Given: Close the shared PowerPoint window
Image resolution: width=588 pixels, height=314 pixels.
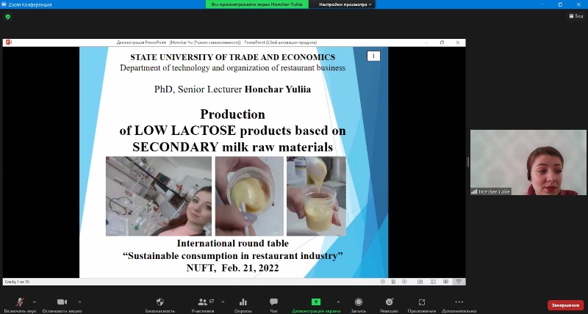Looking at the screenshot, I should point(458,43).
